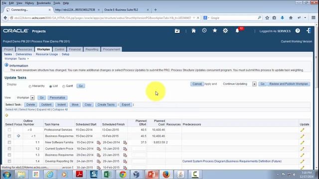Click update pencil for task 1.4 row
Screen dimensions: 319x179
point(303,161)
